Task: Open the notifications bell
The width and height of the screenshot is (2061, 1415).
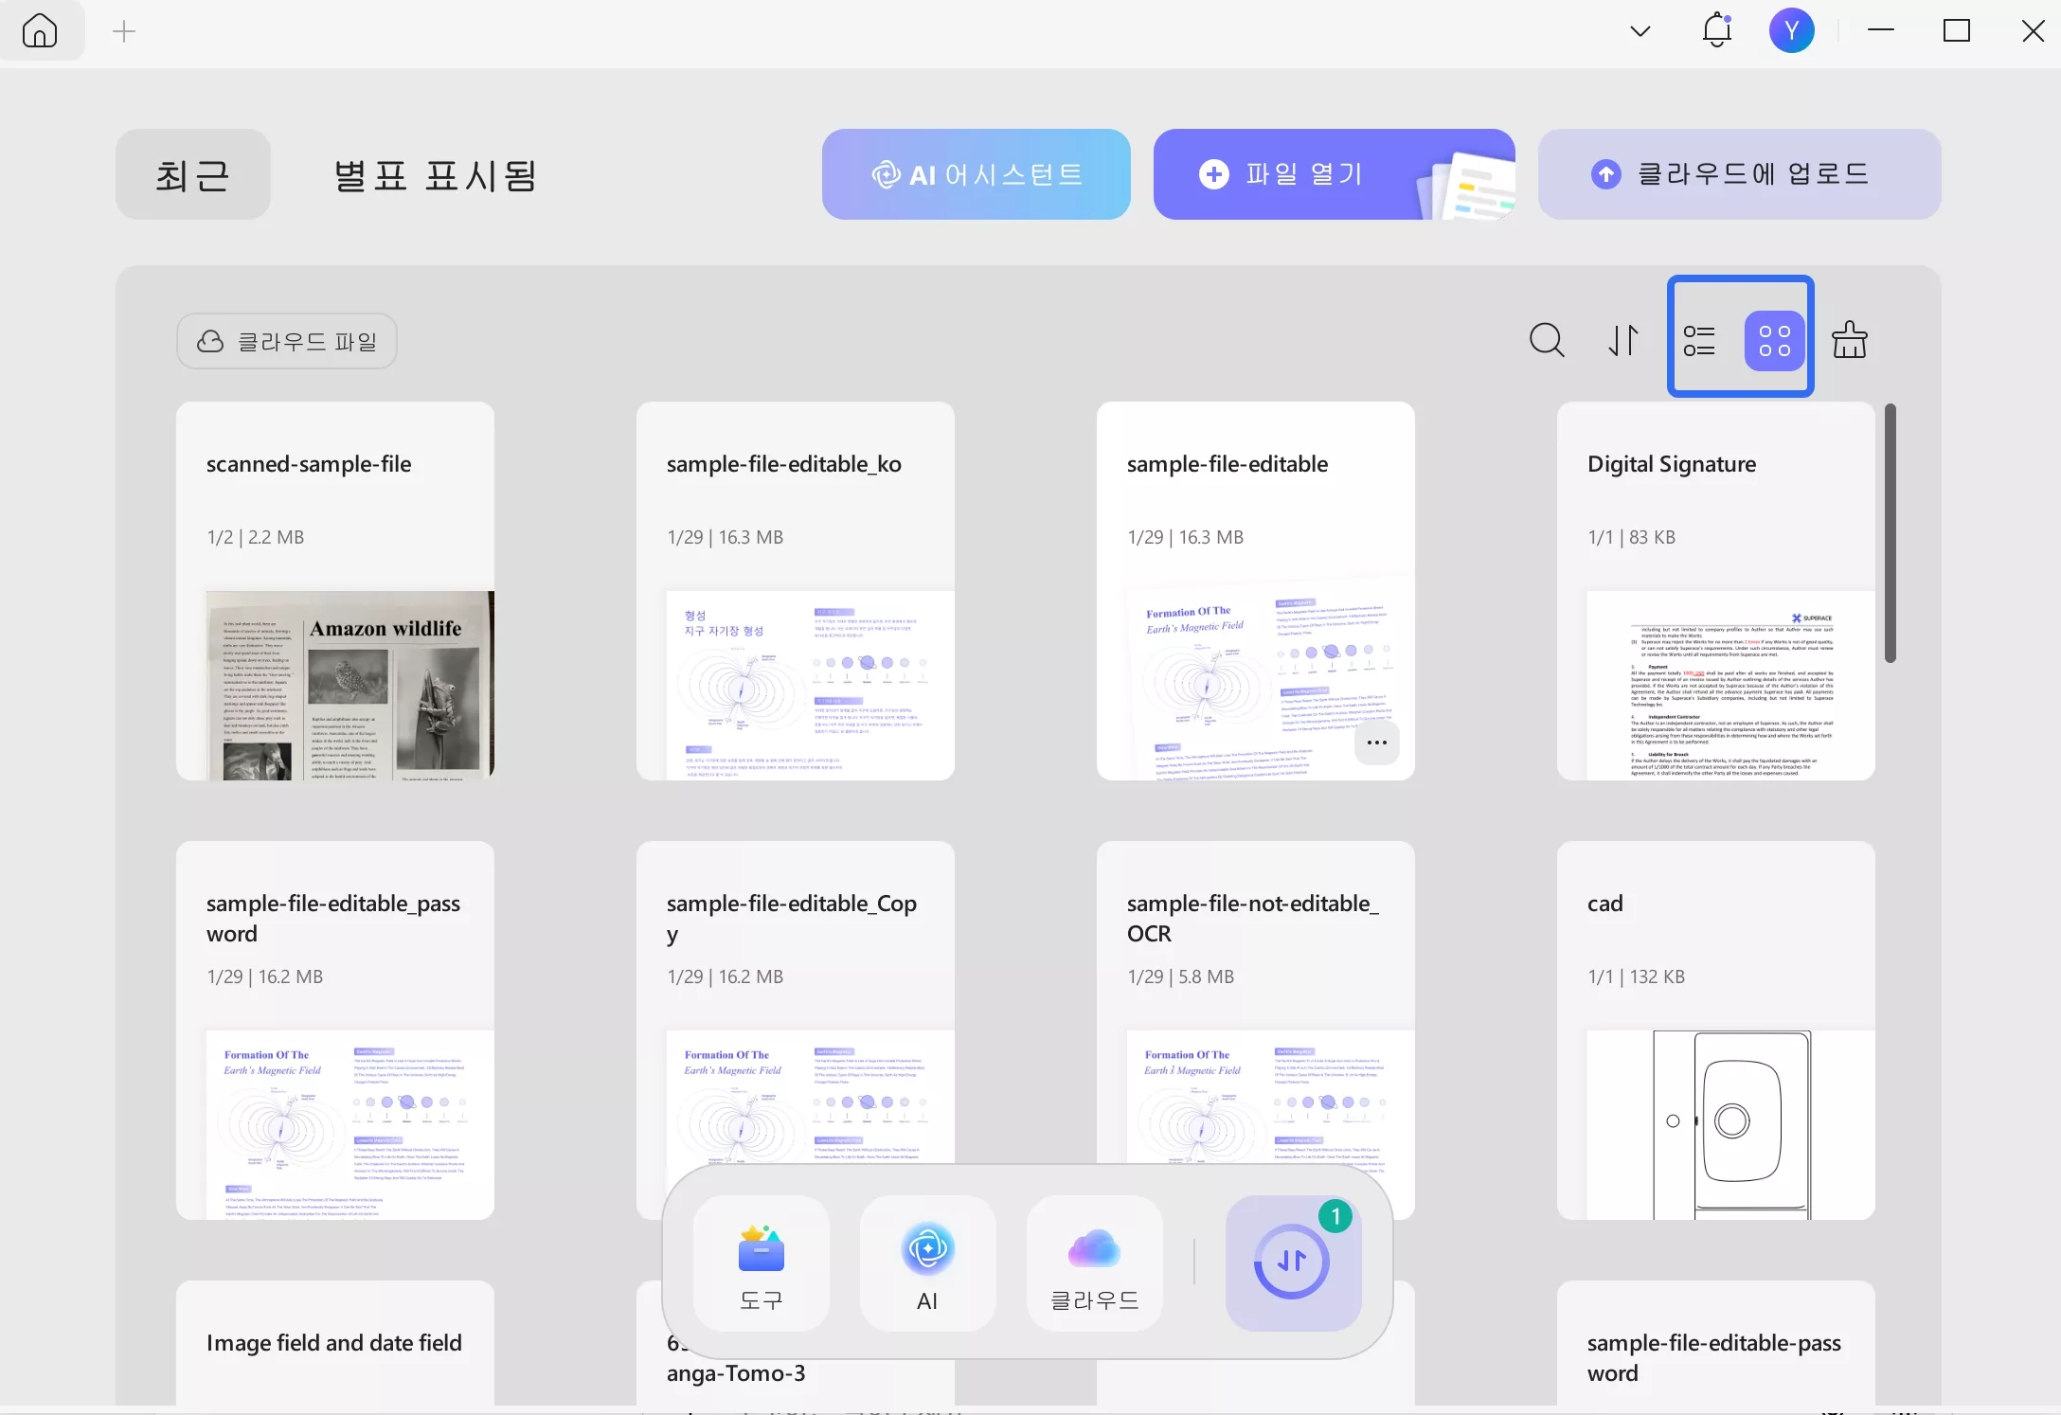Action: pyautogui.click(x=1716, y=30)
